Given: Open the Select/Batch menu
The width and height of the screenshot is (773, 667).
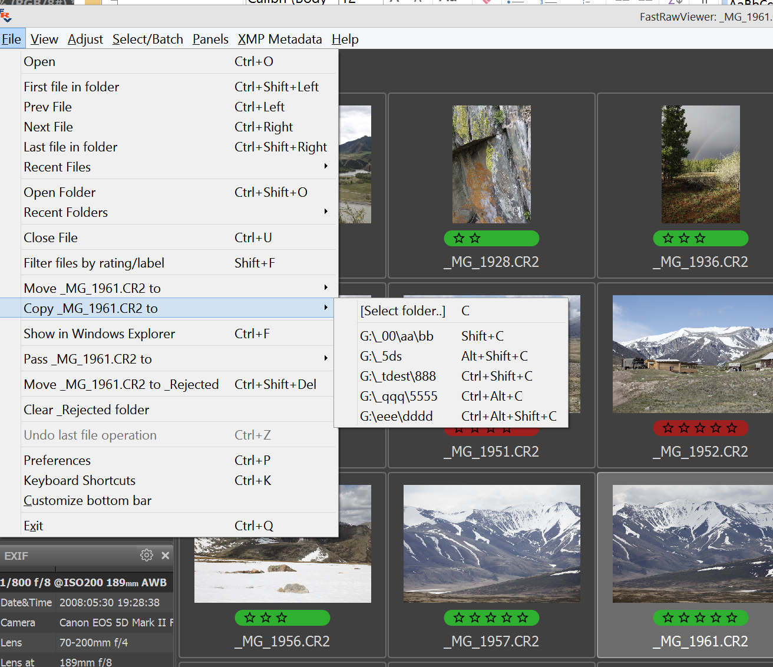Looking at the screenshot, I should 148,39.
